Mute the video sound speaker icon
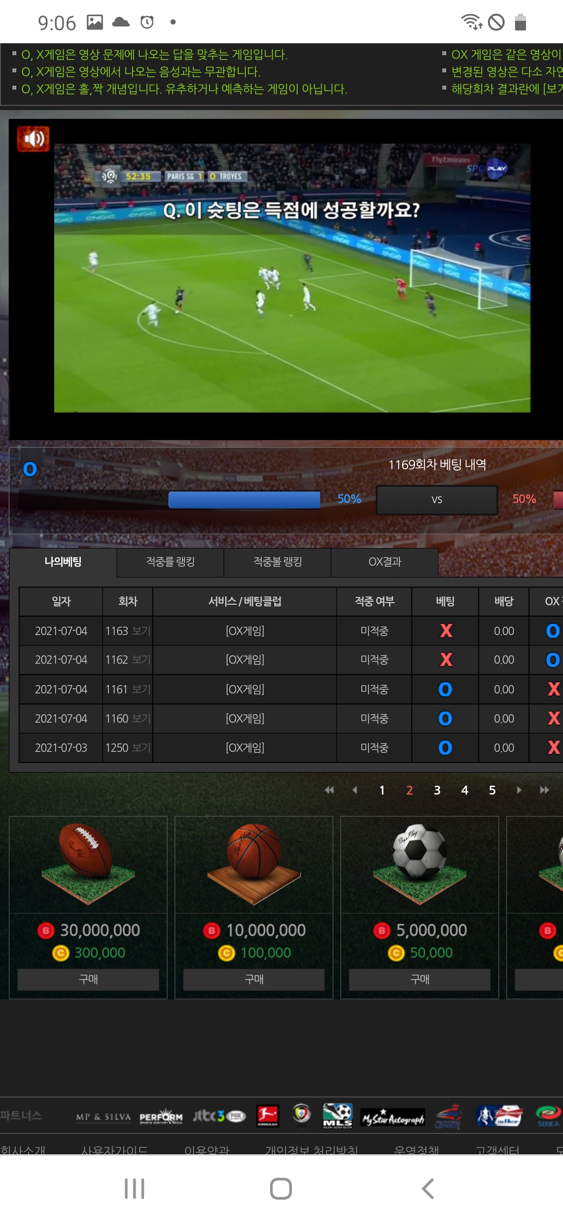 coord(33,139)
